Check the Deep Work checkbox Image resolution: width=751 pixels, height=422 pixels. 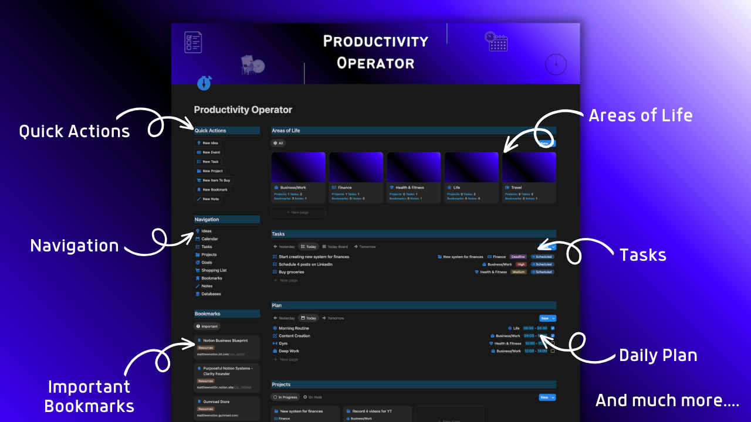(552, 351)
